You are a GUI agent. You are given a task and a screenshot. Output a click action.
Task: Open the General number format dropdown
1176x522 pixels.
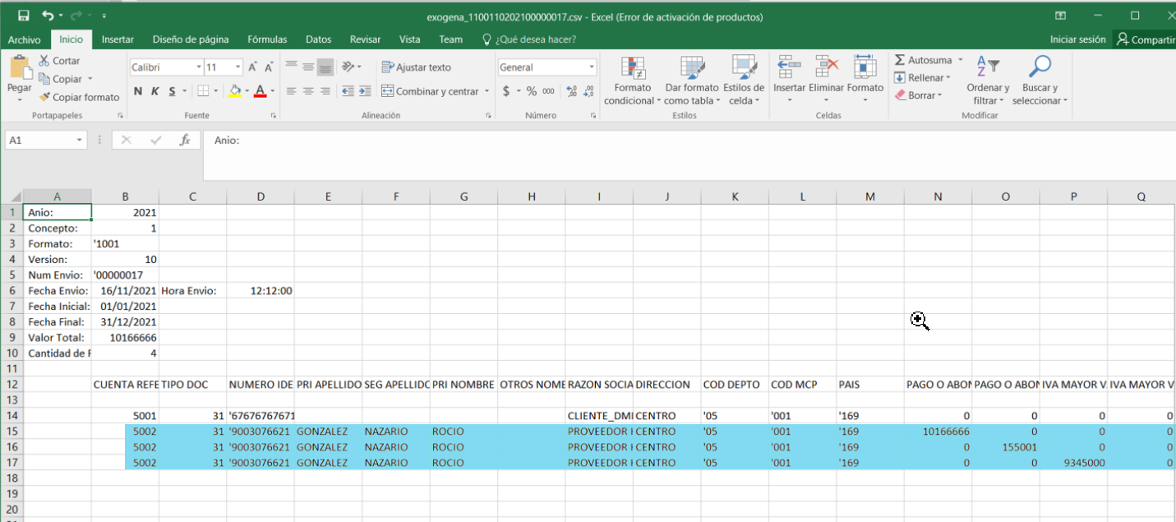(x=592, y=67)
